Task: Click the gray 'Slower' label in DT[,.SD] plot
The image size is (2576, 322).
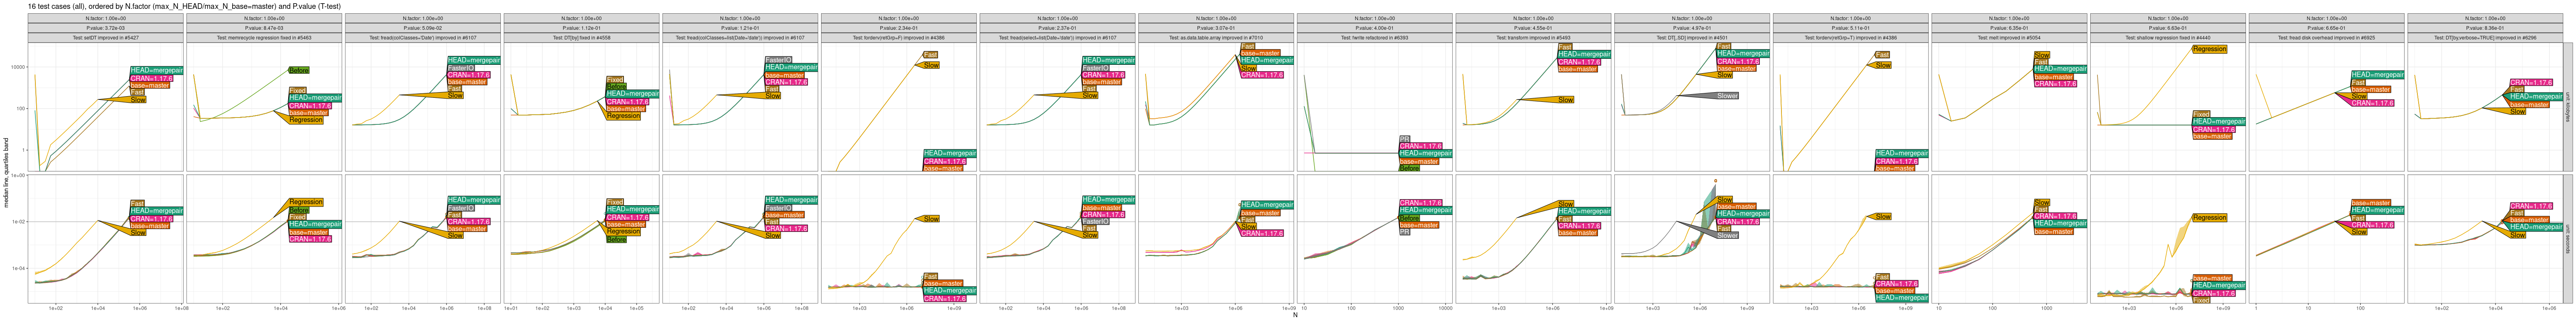Action: (x=1726, y=96)
